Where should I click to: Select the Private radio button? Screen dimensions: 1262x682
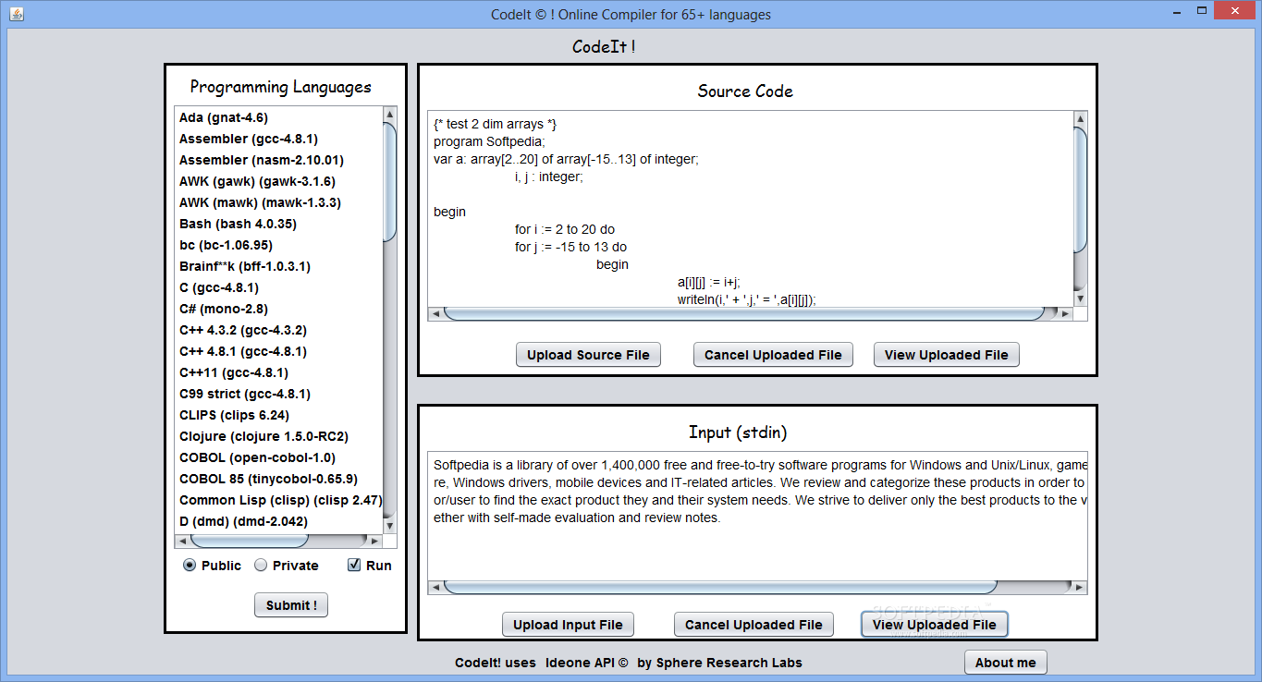[x=261, y=566]
